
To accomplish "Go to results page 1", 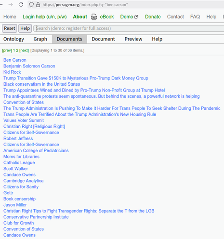I will (14, 51).
